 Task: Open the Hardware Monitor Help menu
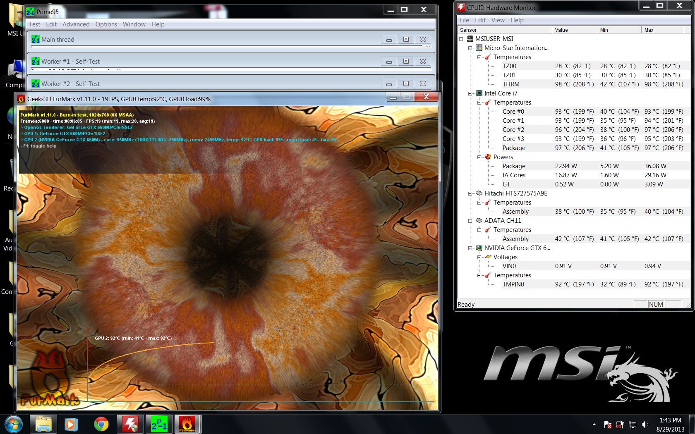(517, 20)
